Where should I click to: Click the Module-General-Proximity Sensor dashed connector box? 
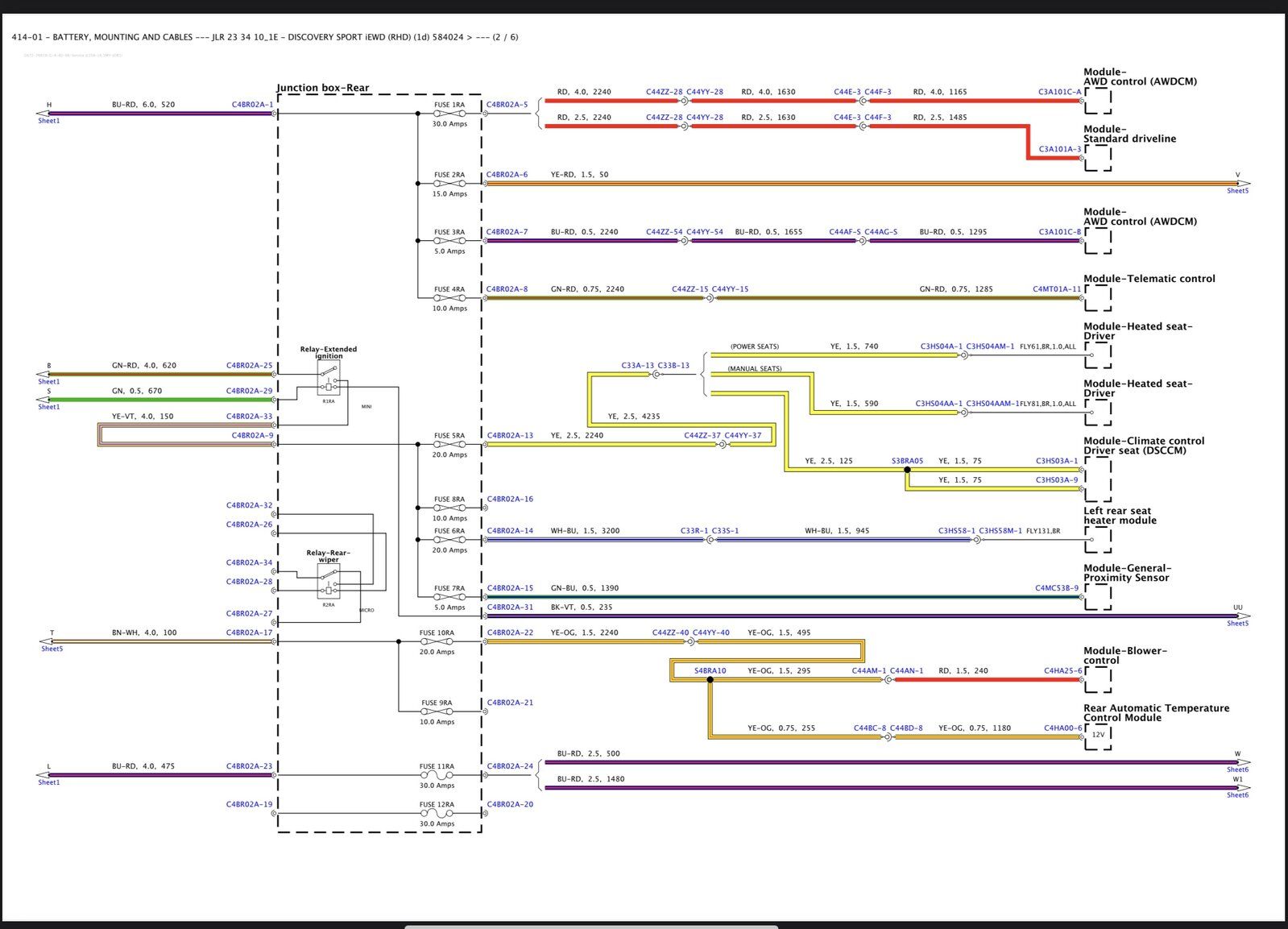1098,597
